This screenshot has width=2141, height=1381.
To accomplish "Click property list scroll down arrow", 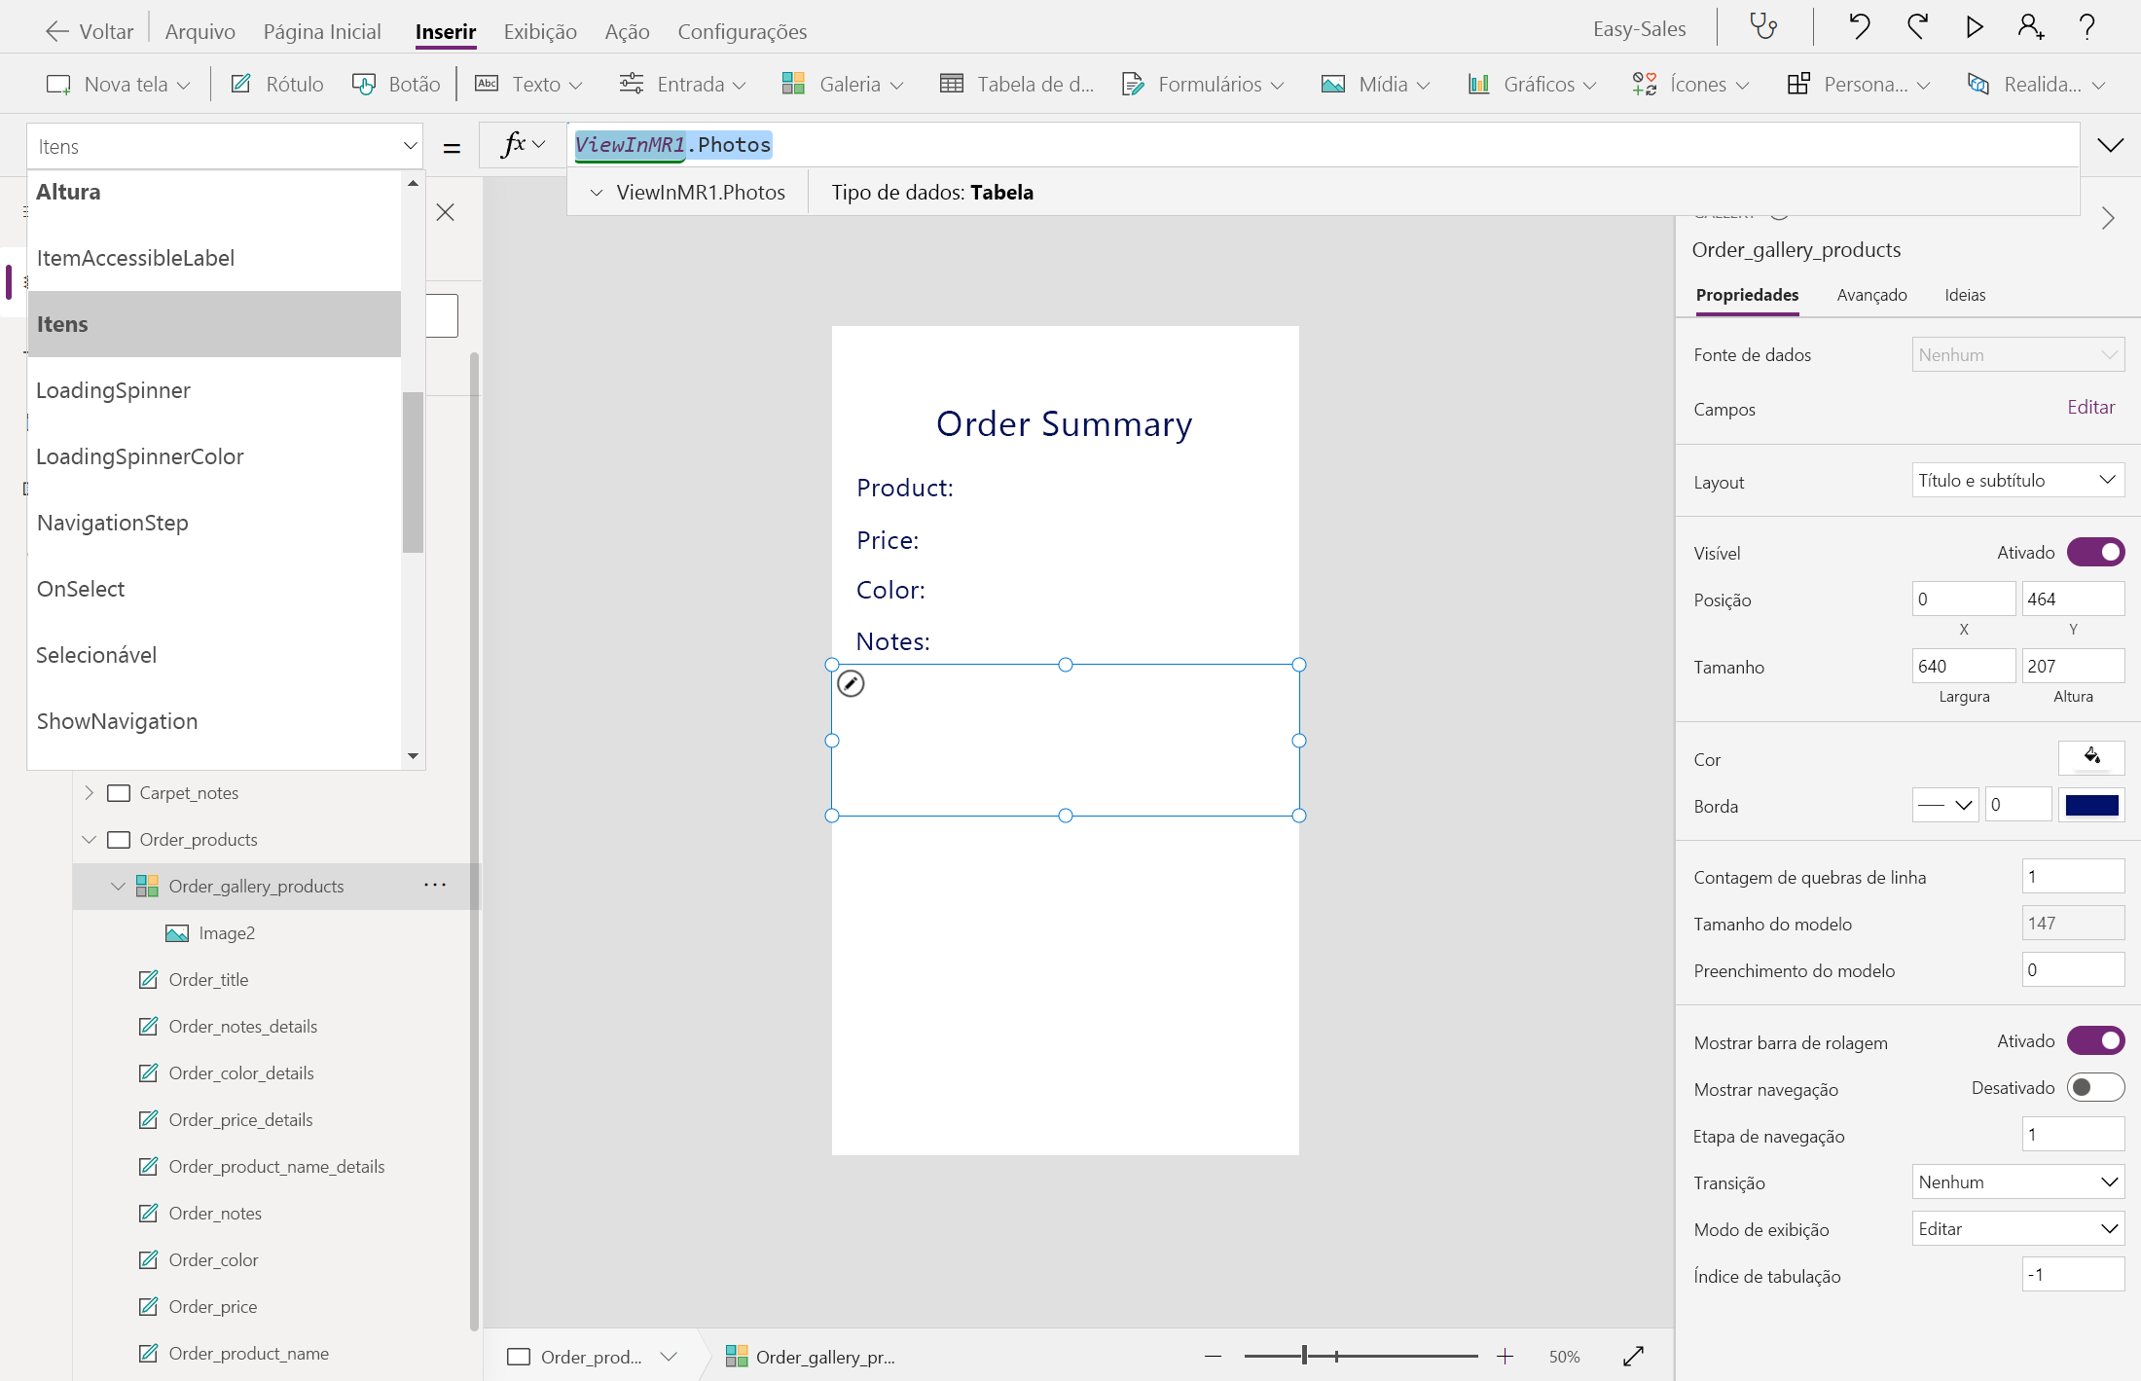I will (x=413, y=756).
